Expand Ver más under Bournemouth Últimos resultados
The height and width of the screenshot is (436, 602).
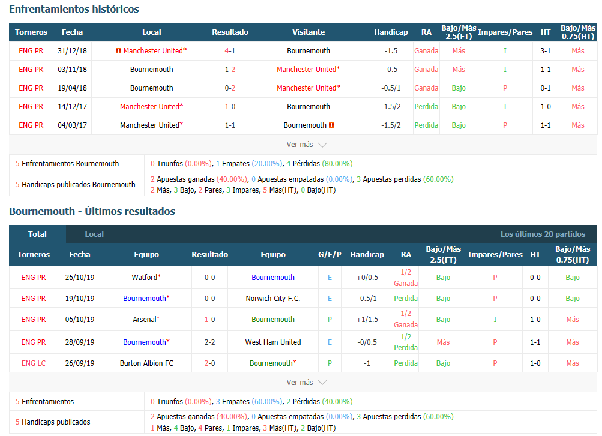click(306, 382)
